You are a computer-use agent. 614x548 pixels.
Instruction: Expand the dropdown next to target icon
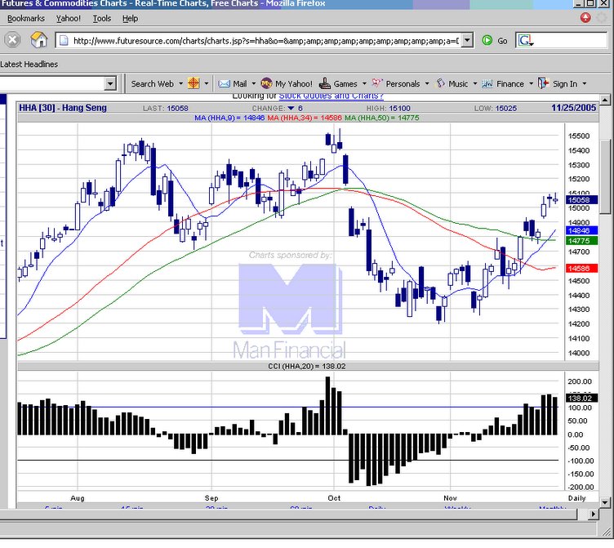[x=207, y=83]
